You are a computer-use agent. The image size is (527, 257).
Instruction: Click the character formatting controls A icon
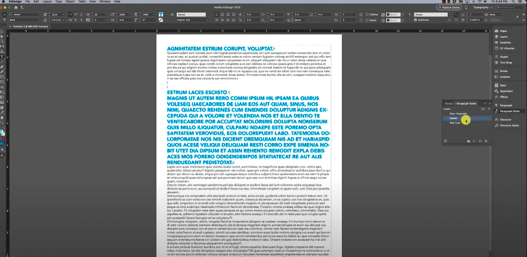(x=4, y=14)
